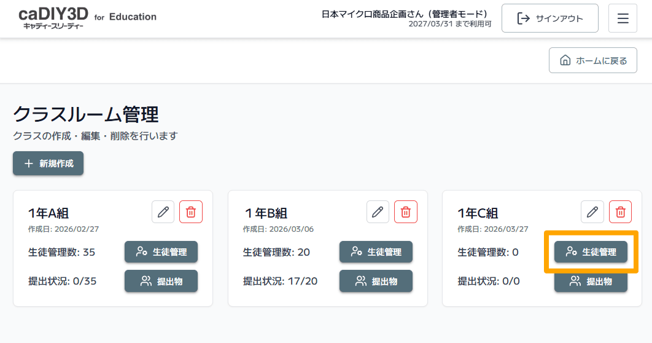Image resolution: width=652 pixels, height=343 pixels.
Task: Select the 1年A組 class title
Action: pyautogui.click(x=49, y=213)
